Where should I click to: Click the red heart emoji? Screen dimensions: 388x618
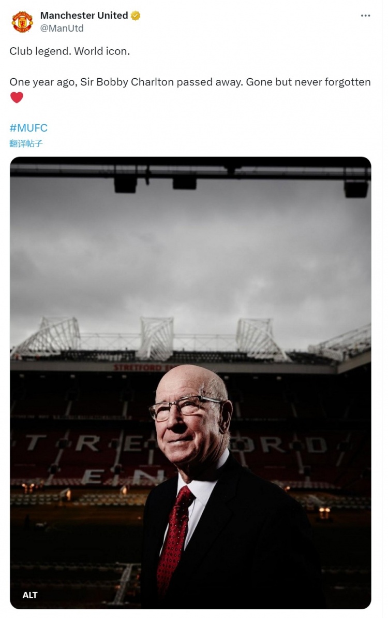[x=17, y=97]
